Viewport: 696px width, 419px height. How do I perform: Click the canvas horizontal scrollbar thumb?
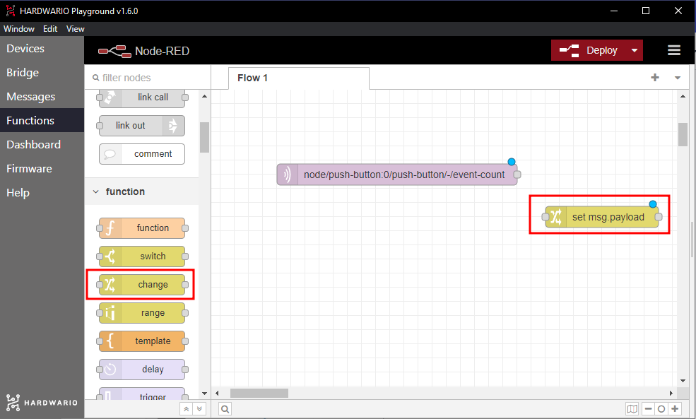(259, 394)
